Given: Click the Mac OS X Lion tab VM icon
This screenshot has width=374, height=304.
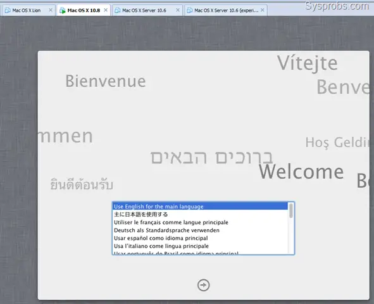Looking at the screenshot, I should 8,10.
